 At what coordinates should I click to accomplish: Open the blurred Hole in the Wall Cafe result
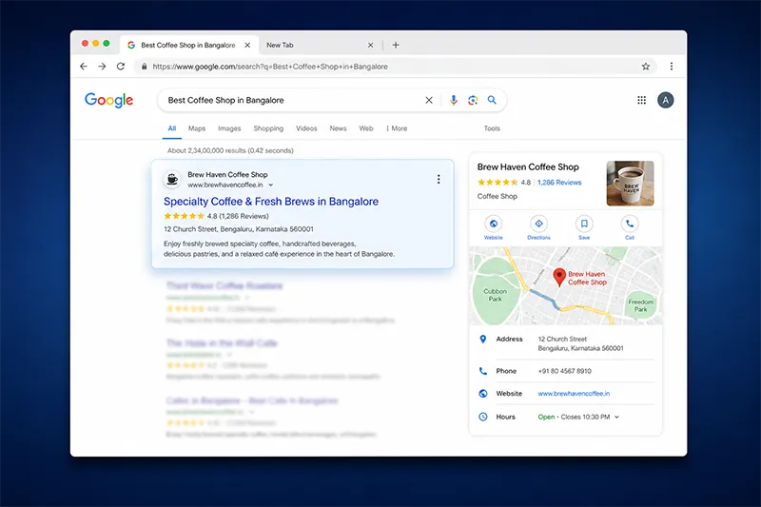coord(222,343)
